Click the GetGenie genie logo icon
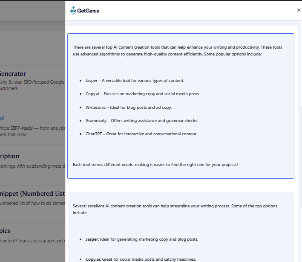 click(x=73, y=11)
